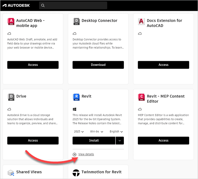Access Autodesk Drive
The height and width of the screenshot is (179, 198).
point(33,140)
